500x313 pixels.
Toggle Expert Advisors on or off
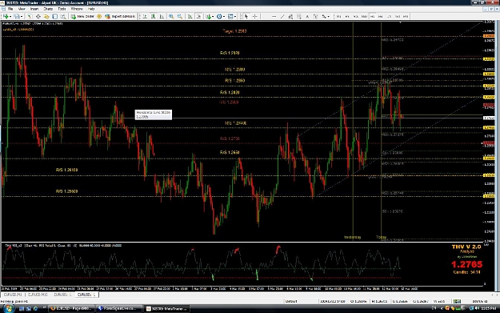click(x=121, y=16)
